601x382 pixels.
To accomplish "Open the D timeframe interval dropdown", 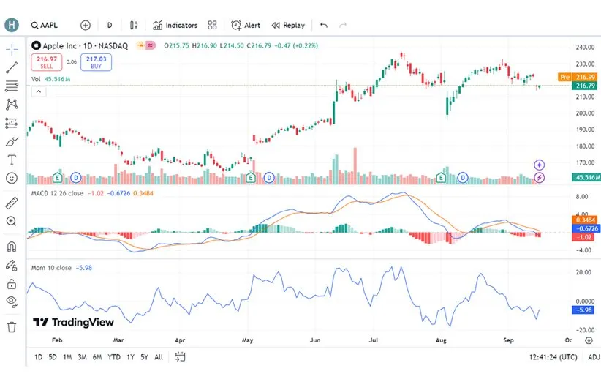I will point(110,25).
